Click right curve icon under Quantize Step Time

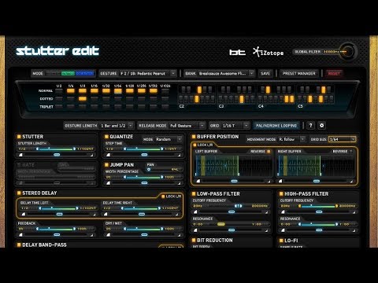point(180,155)
